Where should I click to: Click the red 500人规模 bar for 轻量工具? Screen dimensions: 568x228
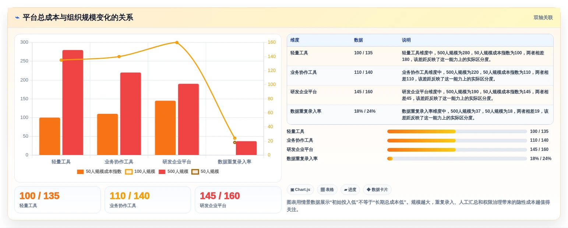[x=73, y=102]
